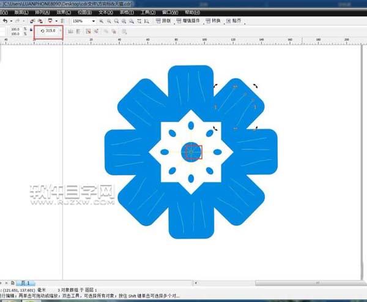Open the 排列(A) menu
367x302 pixels.
click(x=42, y=12)
